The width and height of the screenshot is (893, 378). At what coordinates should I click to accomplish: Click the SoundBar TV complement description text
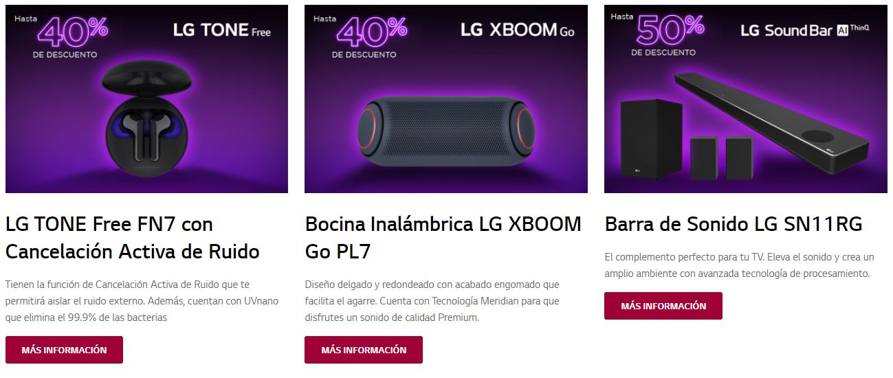point(740,265)
